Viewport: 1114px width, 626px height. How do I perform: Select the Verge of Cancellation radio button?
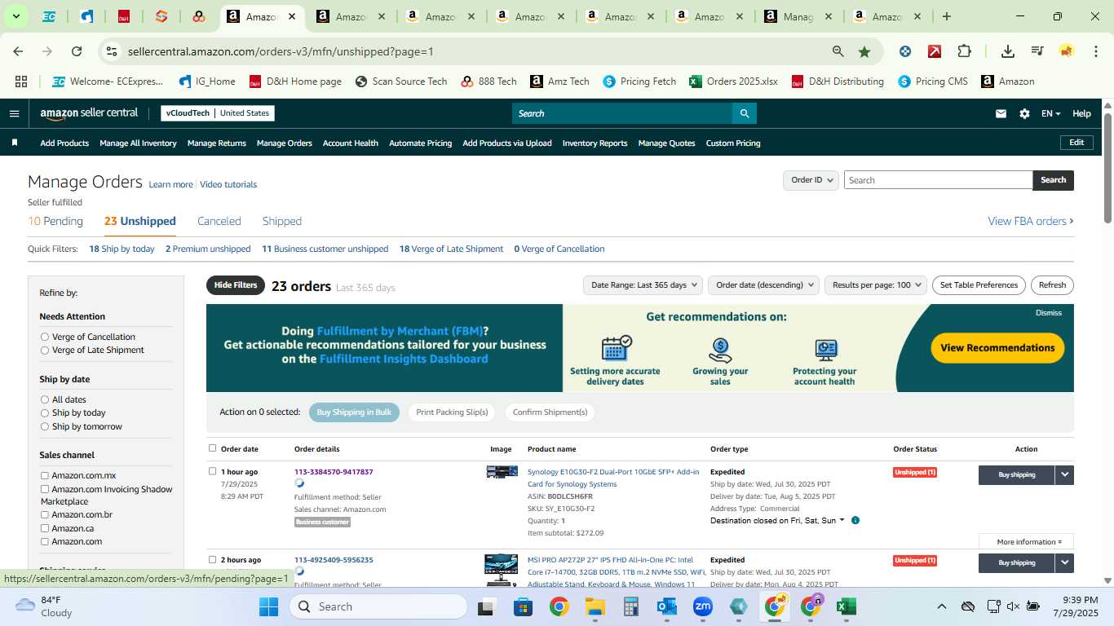(x=45, y=337)
